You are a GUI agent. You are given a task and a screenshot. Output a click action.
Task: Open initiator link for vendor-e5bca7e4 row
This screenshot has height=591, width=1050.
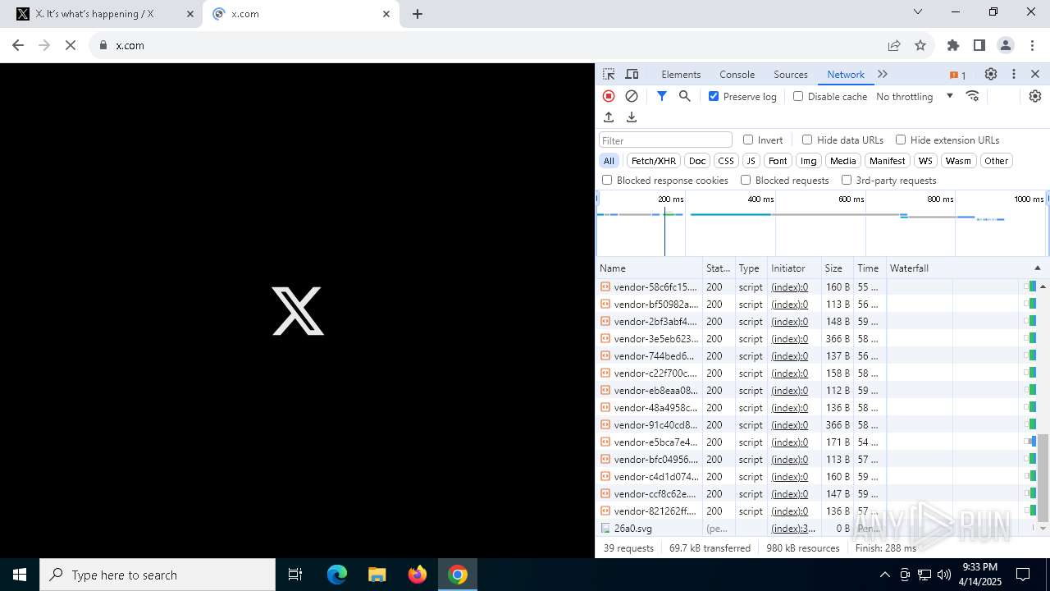[x=789, y=442]
